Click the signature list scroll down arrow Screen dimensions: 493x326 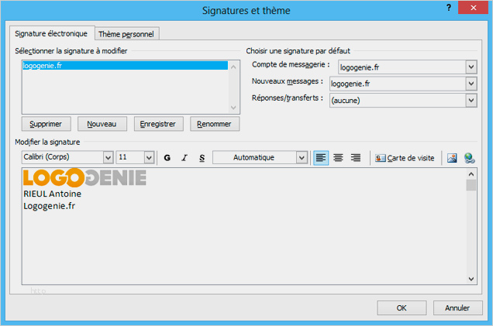tap(233, 108)
